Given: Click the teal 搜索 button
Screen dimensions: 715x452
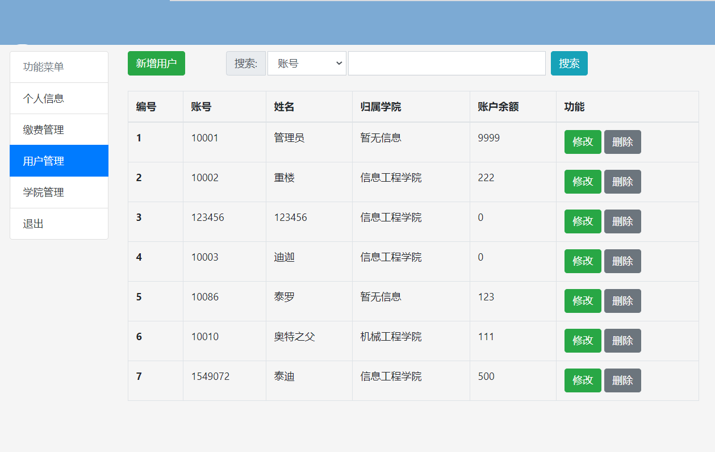Looking at the screenshot, I should [x=569, y=63].
